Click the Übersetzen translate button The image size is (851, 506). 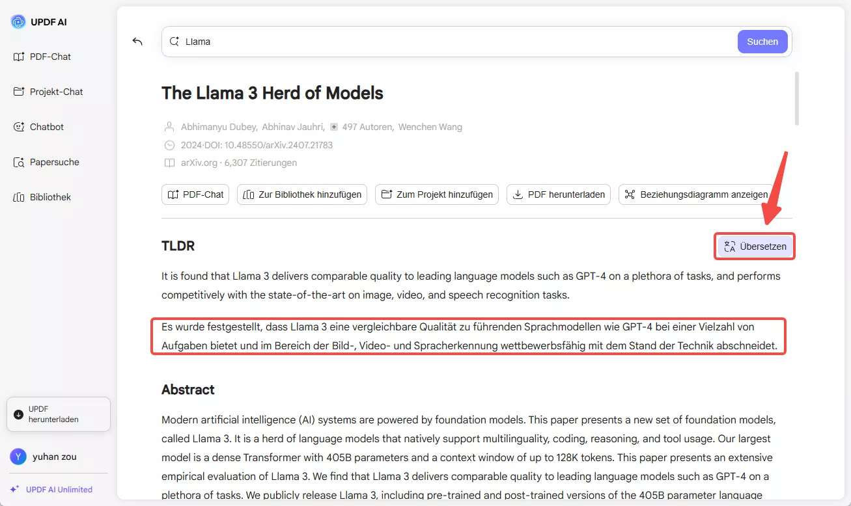pyautogui.click(x=755, y=246)
